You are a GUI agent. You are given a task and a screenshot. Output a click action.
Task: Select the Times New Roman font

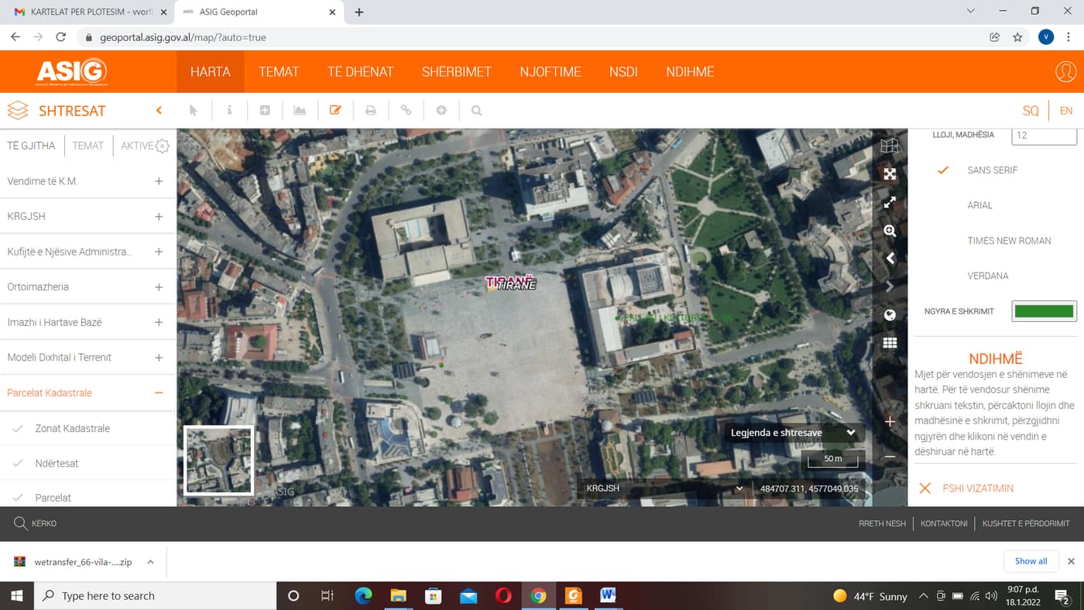click(x=1010, y=241)
